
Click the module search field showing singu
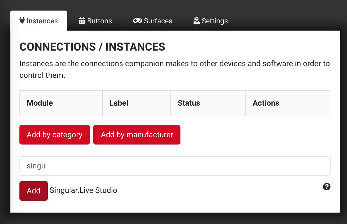point(174,166)
